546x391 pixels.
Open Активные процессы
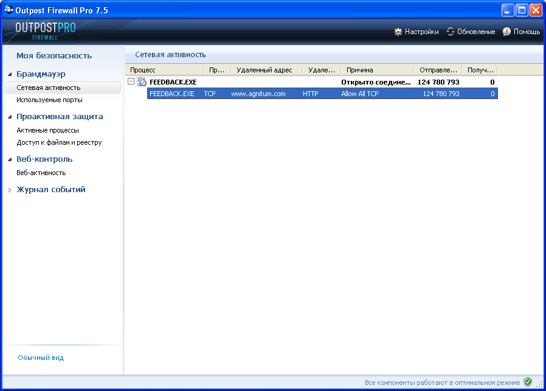coord(47,130)
